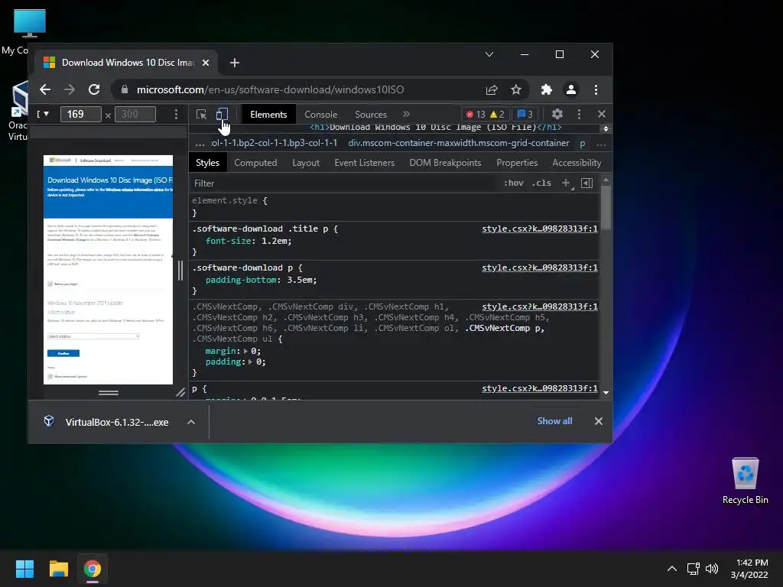Toggle the device toolbar icon in DevTools
783x587 pixels.
[x=222, y=115]
